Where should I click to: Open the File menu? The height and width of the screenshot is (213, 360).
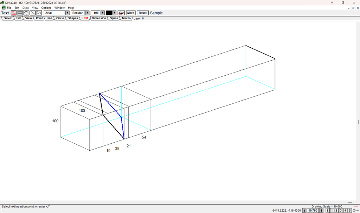pos(9,8)
